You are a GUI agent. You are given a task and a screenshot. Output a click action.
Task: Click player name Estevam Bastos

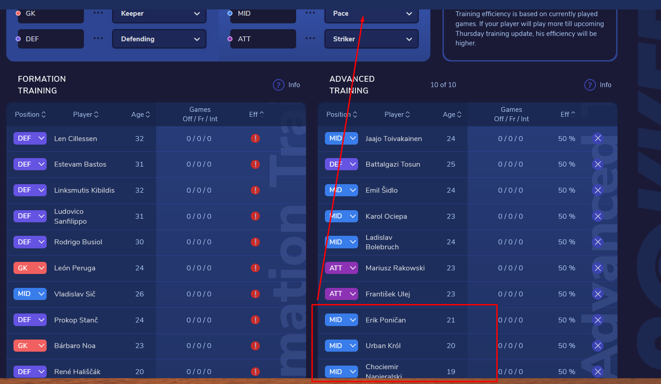point(80,164)
